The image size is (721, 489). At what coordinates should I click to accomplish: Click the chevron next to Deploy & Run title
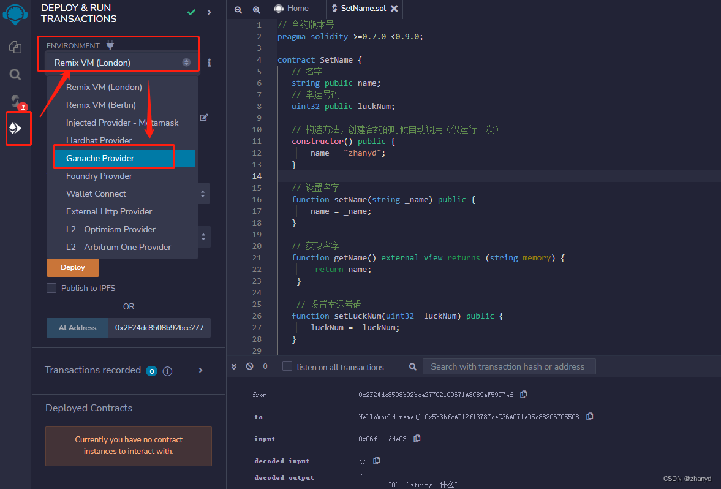210,12
